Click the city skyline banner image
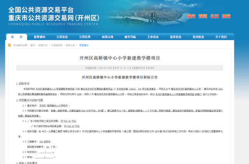 [x=148, y=14]
